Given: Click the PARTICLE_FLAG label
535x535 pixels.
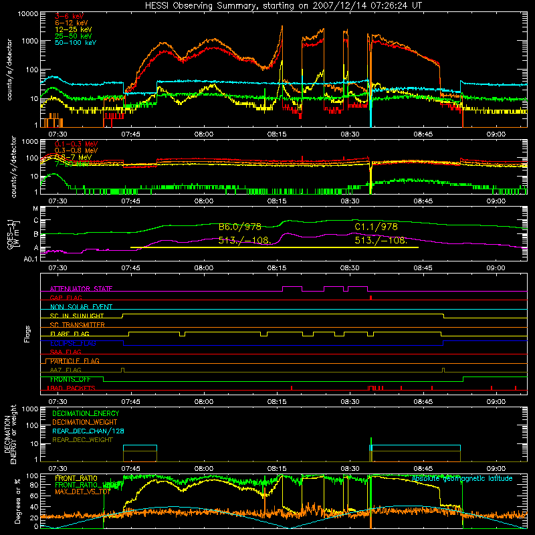Looking at the screenshot, I should (x=75, y=361).
